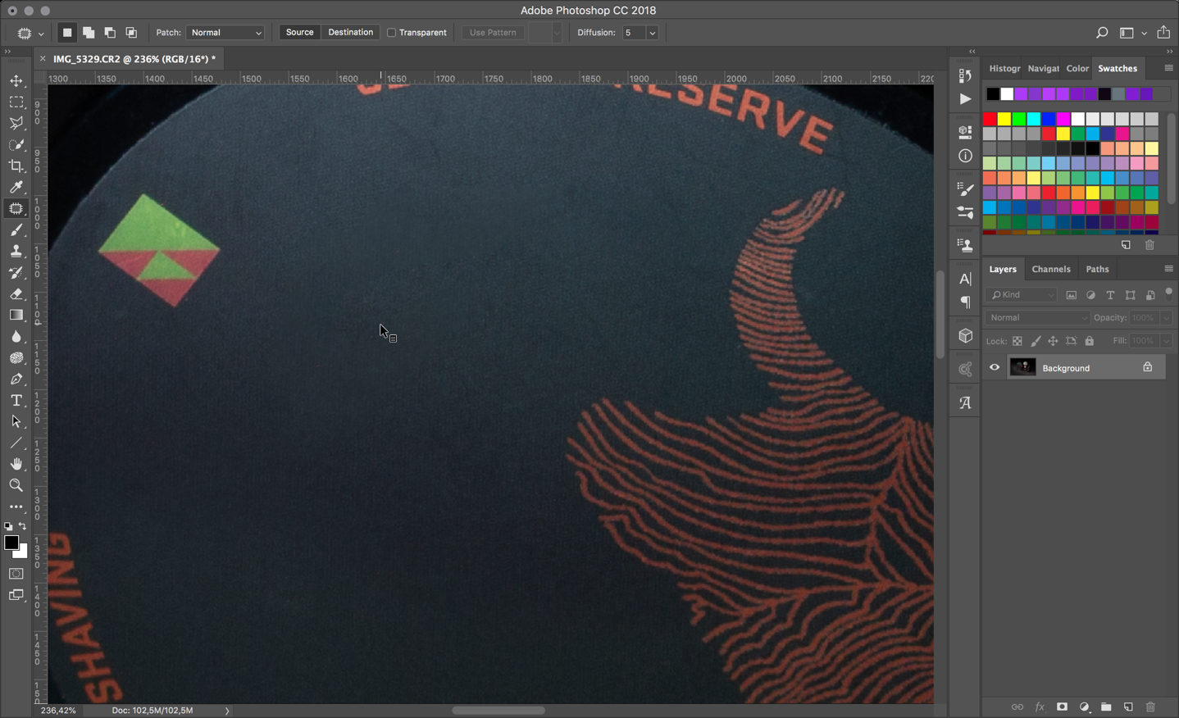This screenshot has width=1179, height=718.
Task: Open the Fill dropdown arrow
Action: pyautogui.click(x=1166, y=341)
